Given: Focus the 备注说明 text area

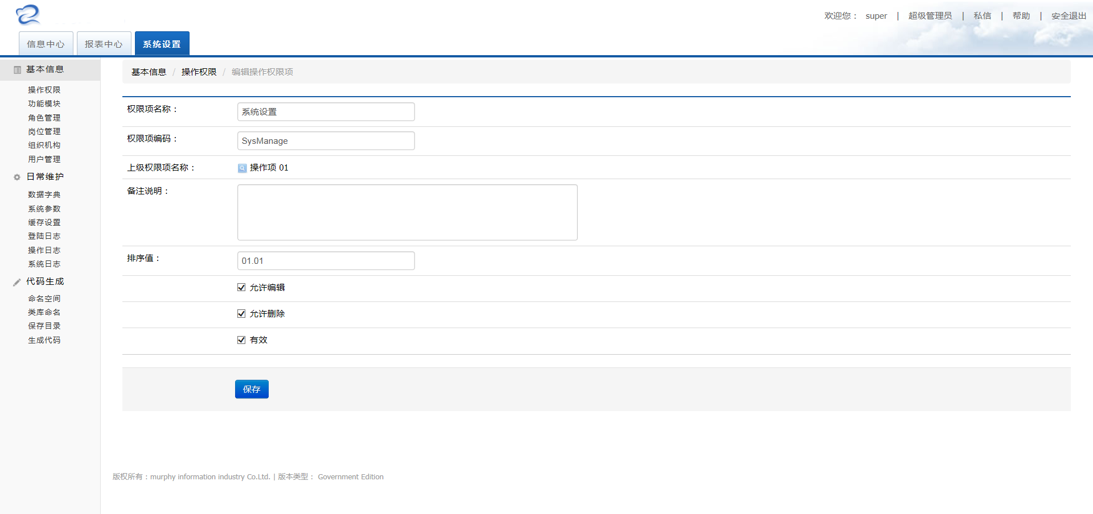Looking at the screenshot, I should 408,212.
